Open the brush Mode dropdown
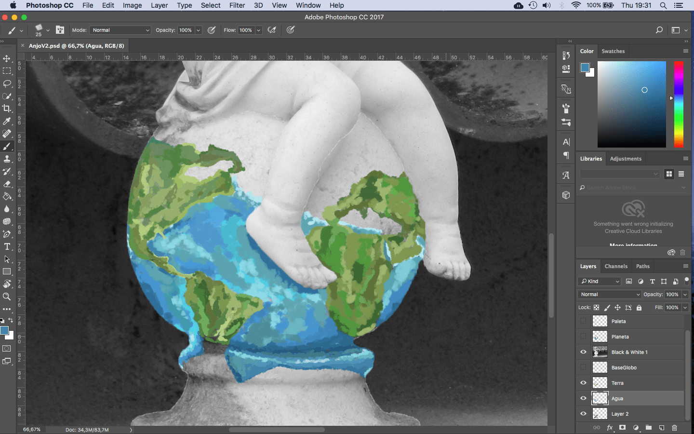Viewport: 694px width, 434px height. 120,30
